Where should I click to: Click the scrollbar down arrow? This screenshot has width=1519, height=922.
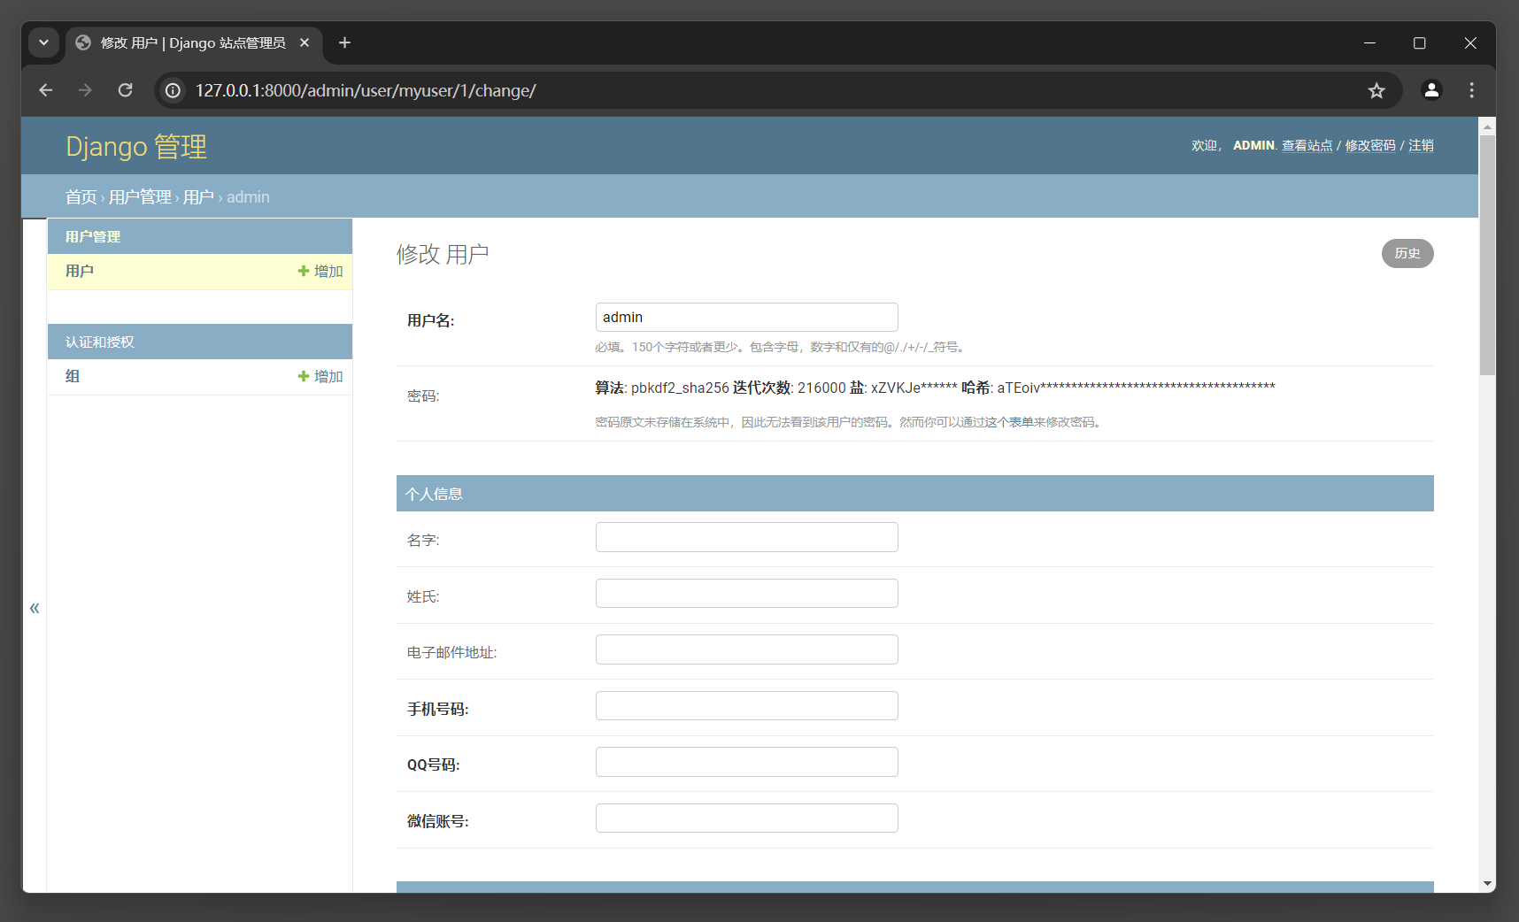1487,883
